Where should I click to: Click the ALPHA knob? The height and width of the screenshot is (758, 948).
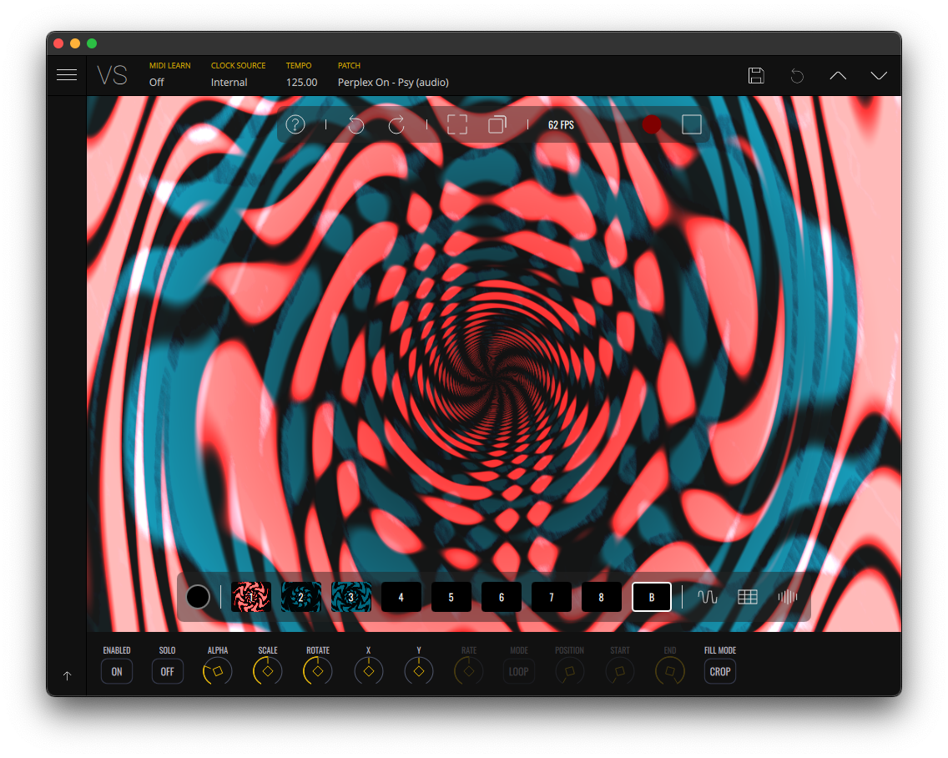[218, 671]
